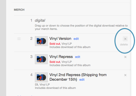Select the Vinyl Repress title text
The image size is (136, 96).
coord(61,57)
